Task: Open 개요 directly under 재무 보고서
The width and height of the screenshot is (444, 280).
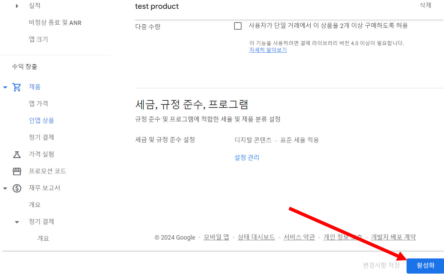Action: tap(35, 205)
